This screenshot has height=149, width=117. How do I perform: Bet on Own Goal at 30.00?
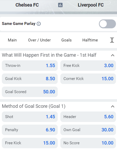(x=88, y=130)
